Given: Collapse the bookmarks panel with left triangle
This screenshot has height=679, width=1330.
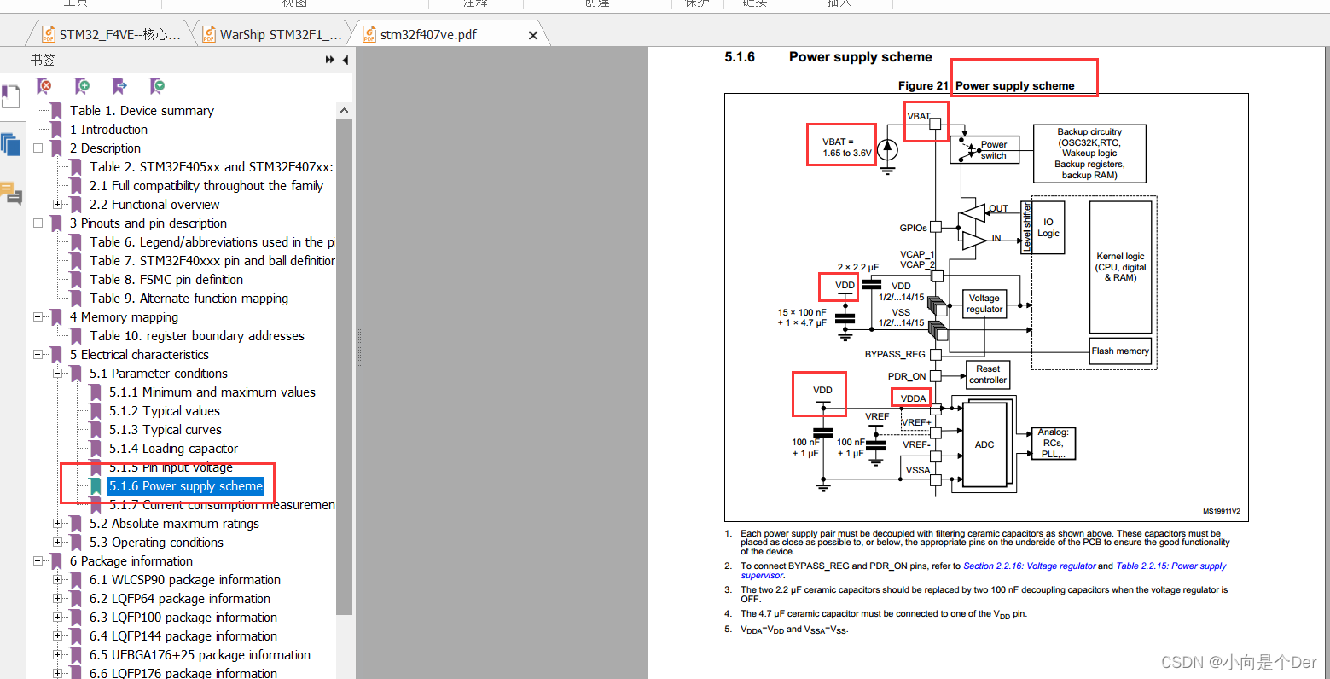Looking at the screenshot, I should point(345,60).
